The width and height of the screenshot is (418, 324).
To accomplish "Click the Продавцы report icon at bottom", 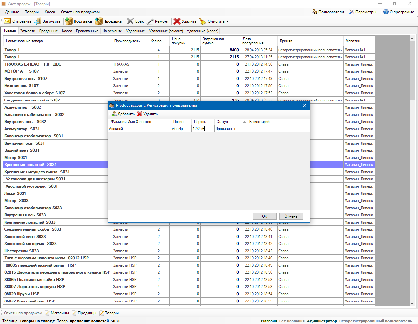I will click(x=74, y=313).
